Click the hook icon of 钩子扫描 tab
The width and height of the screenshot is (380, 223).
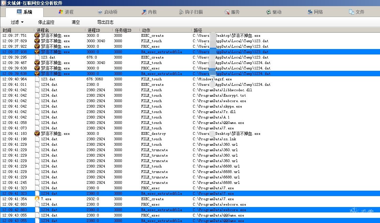click(181, 12)
